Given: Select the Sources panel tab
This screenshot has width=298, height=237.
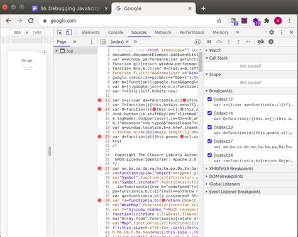Looking at the screenshot, I should (139, 33).
